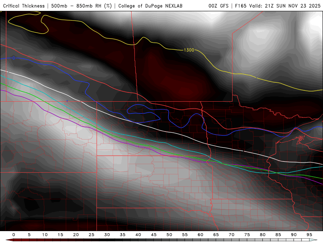323x242 pixels.
Task: Select the "F165 Valid: 21Z SUN NOV 23 2025" text
Action: [x=278, y=6]
